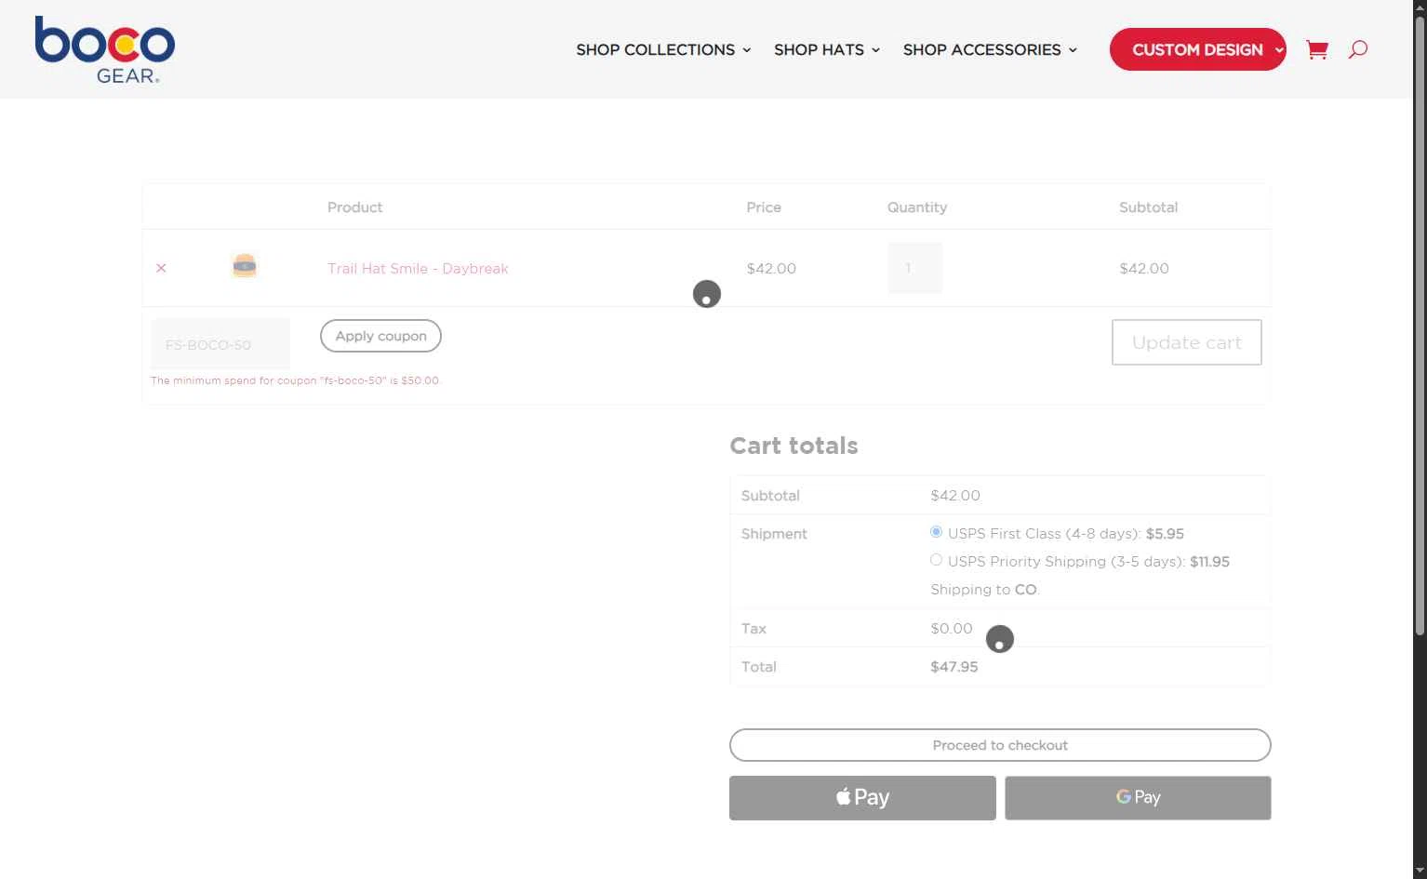The width and height of the screenshot is (1427, 879).
Task: Click the Shipment row label
Action: [x=774, y=534]
